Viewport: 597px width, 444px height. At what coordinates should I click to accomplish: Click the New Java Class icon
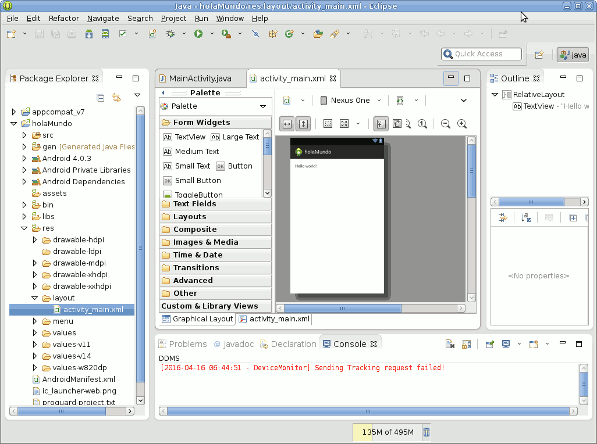tap(289, 34)
